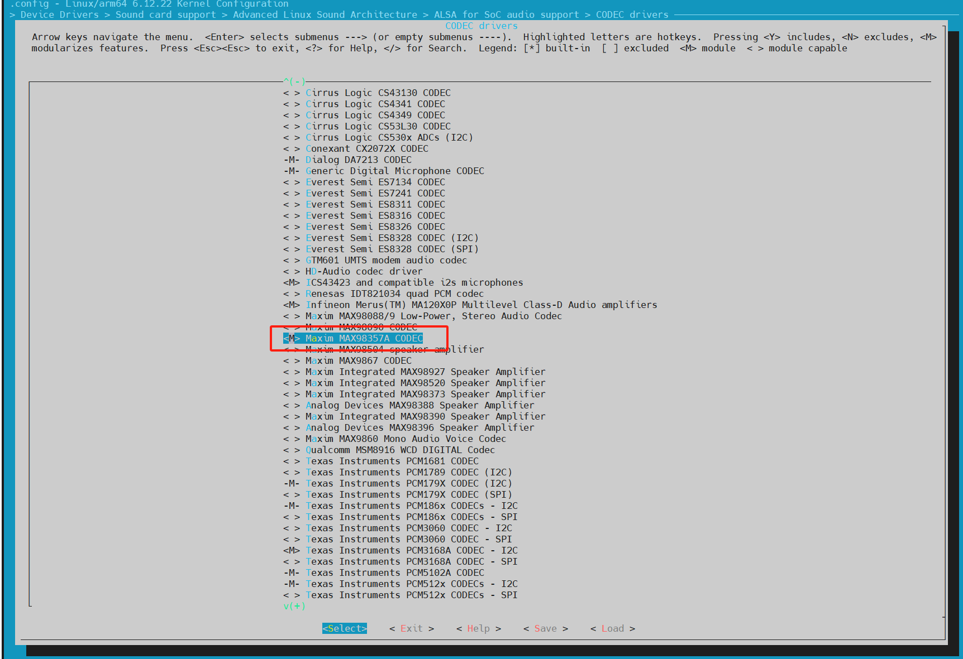Image resolution: width=963 pixels, height=659 pixels.
Task: Toggle Everest Semi ES8328 CODEC (SPI)
Action: (292, 249)
